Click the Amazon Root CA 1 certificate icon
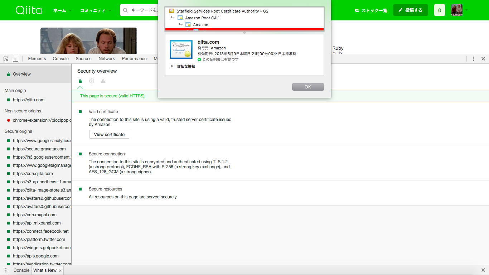Screen dimensions: 489x275 tap(180, 18)
